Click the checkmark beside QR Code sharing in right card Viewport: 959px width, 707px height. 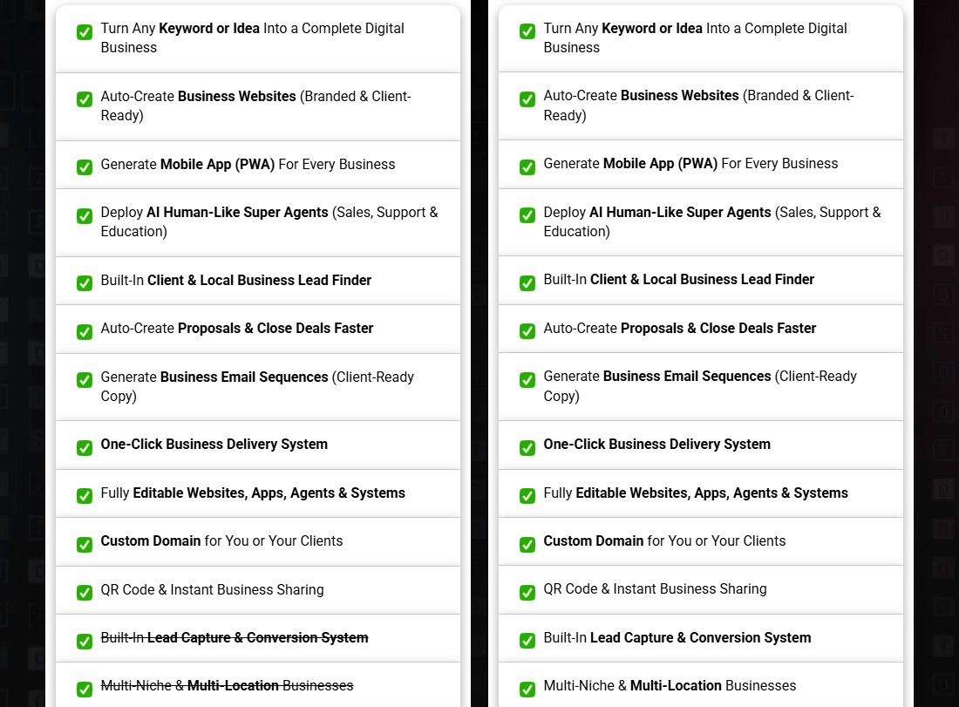click(x=527, y=593)
